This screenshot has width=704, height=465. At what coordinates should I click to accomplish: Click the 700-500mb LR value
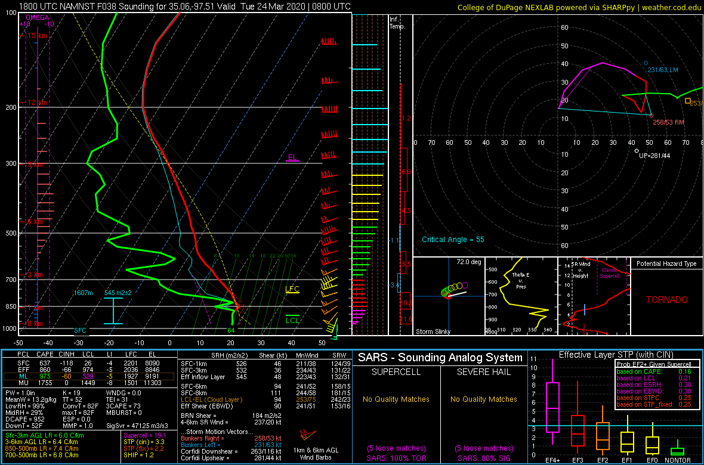coord(42,455)
